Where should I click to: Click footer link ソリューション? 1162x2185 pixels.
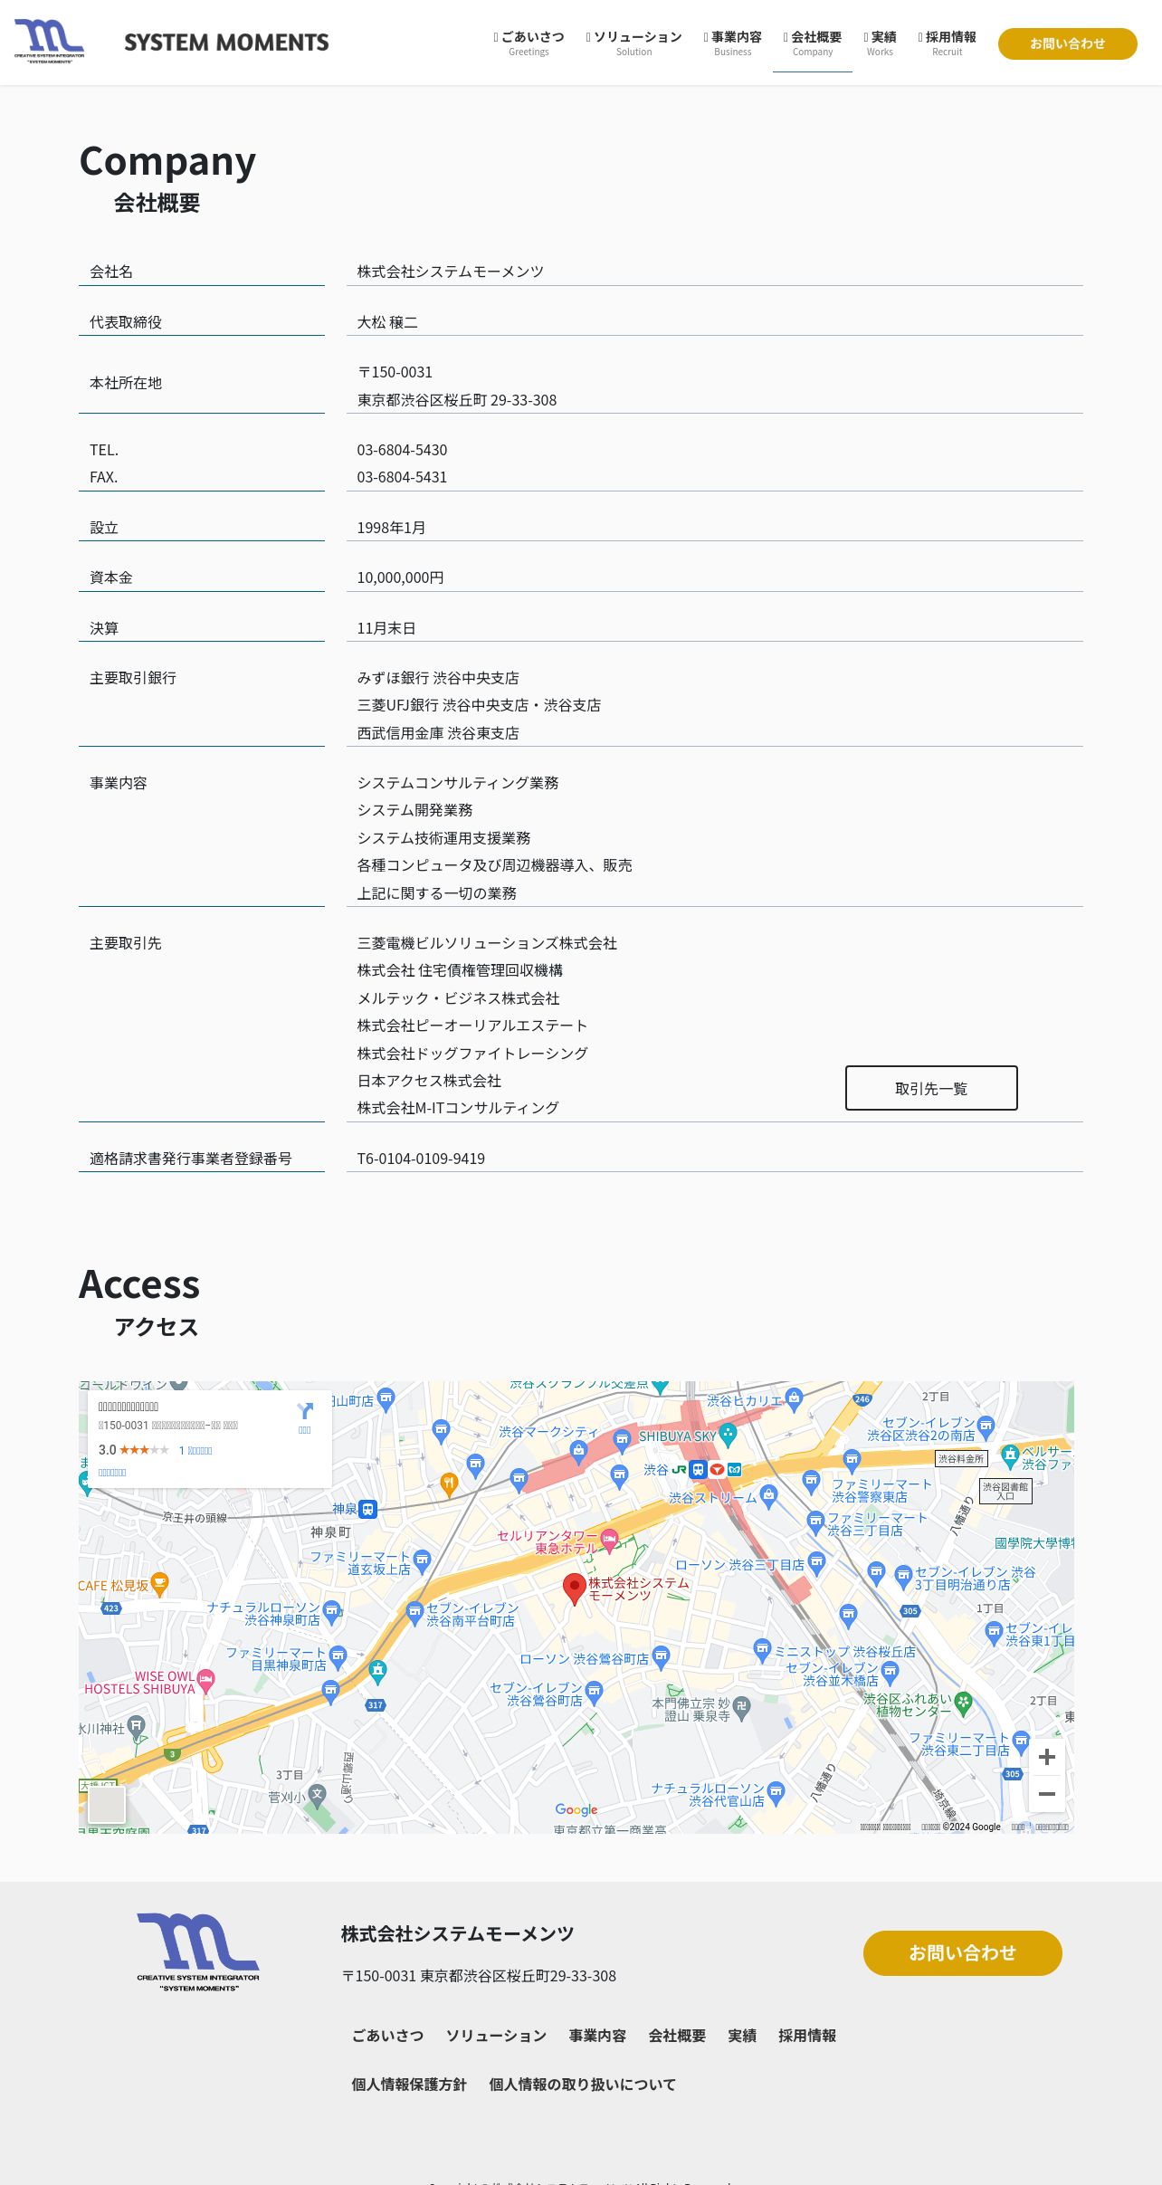(496, 2036)
